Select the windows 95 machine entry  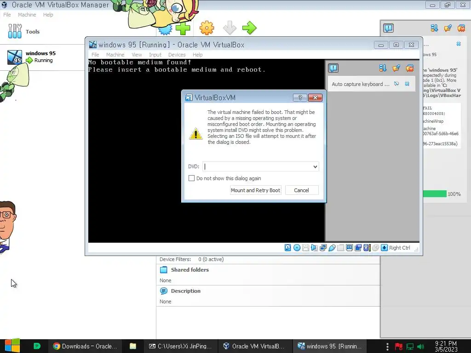click(42, 57)
